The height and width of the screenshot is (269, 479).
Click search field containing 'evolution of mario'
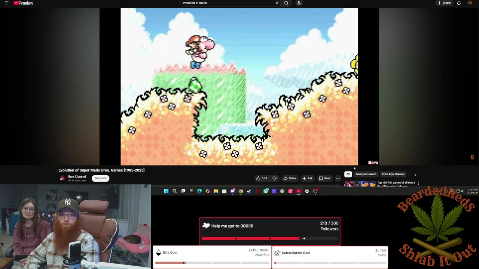228,3
